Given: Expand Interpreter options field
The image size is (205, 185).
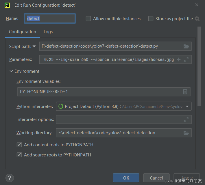Looking at the screenshot, I should [186, 119].
